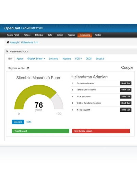
Task: Follow the Anasayfa breadcrumb link
Action: pyautogui.click(x=14, y=42)
